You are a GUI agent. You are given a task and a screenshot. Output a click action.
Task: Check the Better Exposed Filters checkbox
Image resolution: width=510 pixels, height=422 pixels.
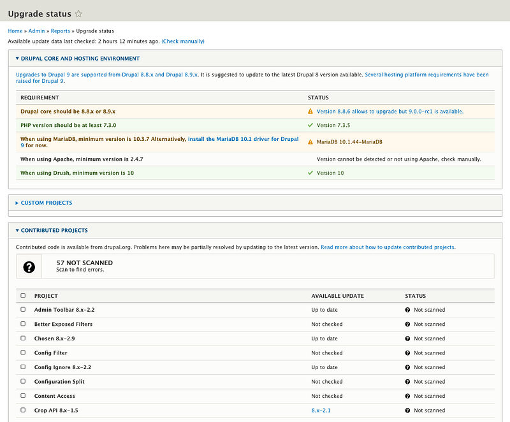(x=23, y=323)
